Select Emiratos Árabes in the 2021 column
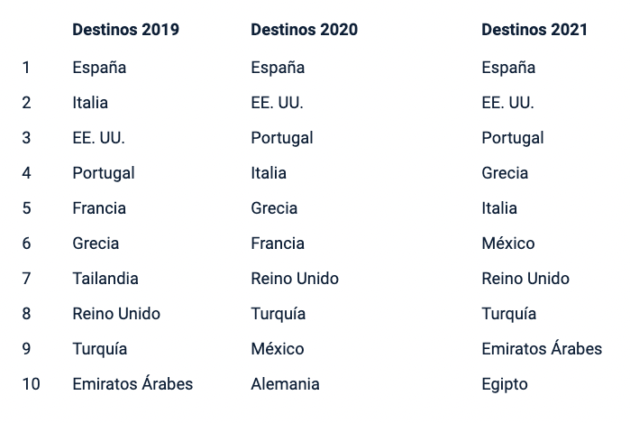The image size is (630, 423). (x=542, y=348)
